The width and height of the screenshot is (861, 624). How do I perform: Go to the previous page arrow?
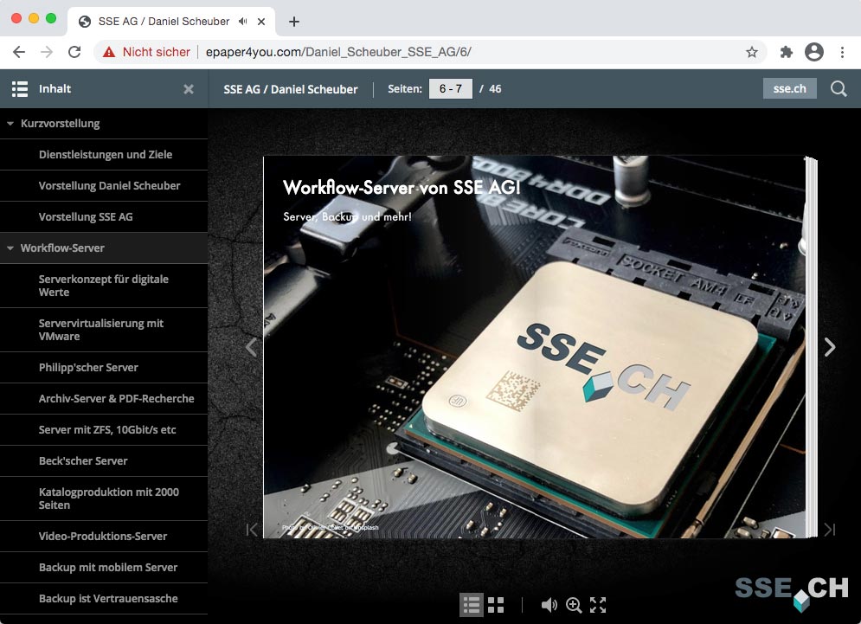[x=252, y=347]
